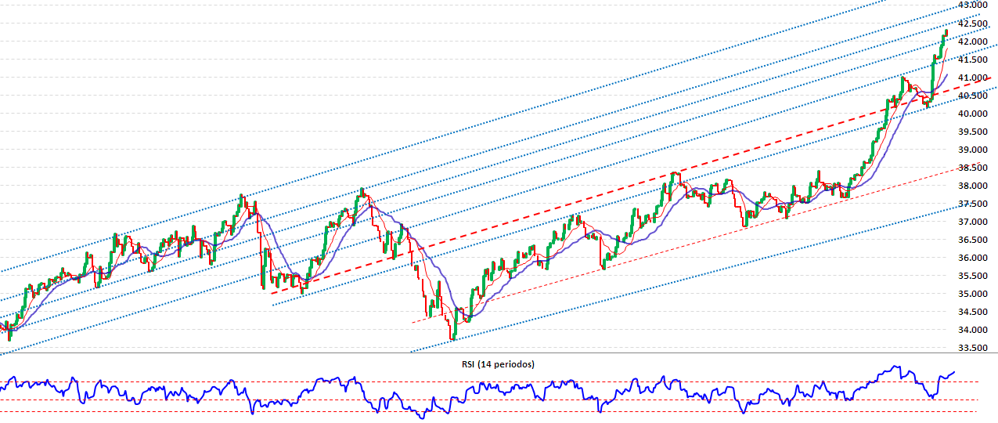998x423 pixels.
Task: Click the 37.500 price axis label
Action: click(x=975, y=204)
